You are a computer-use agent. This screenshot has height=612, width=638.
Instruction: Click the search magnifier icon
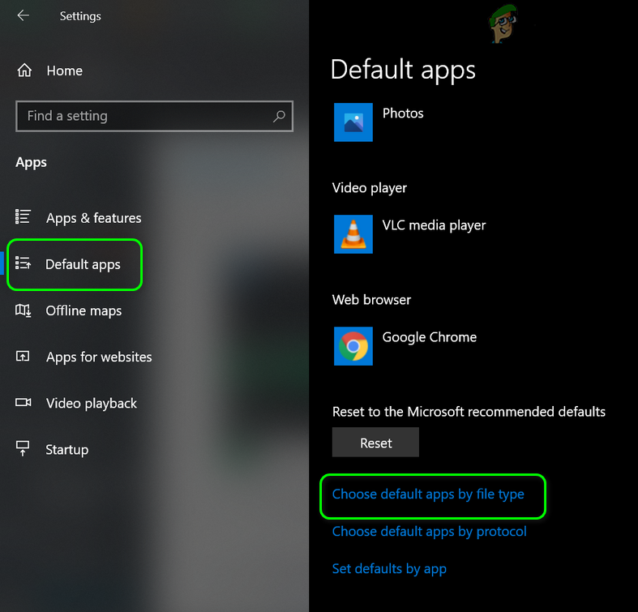coord(279,117)
